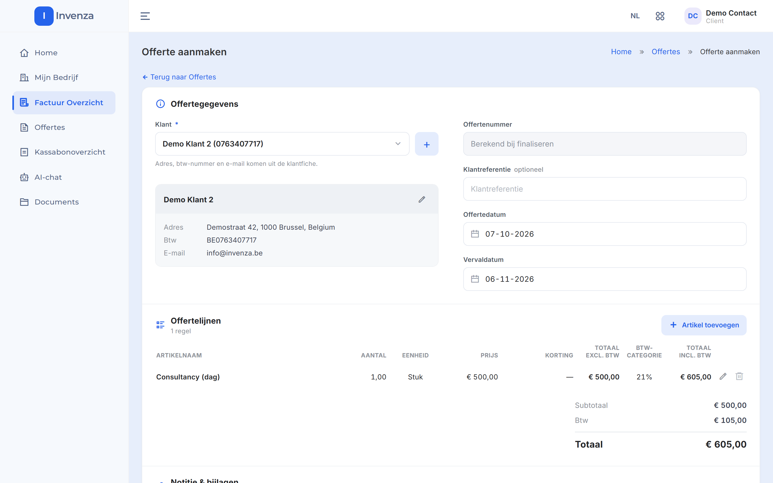Click the Offertedatum 07-10-2026 field

605,234
